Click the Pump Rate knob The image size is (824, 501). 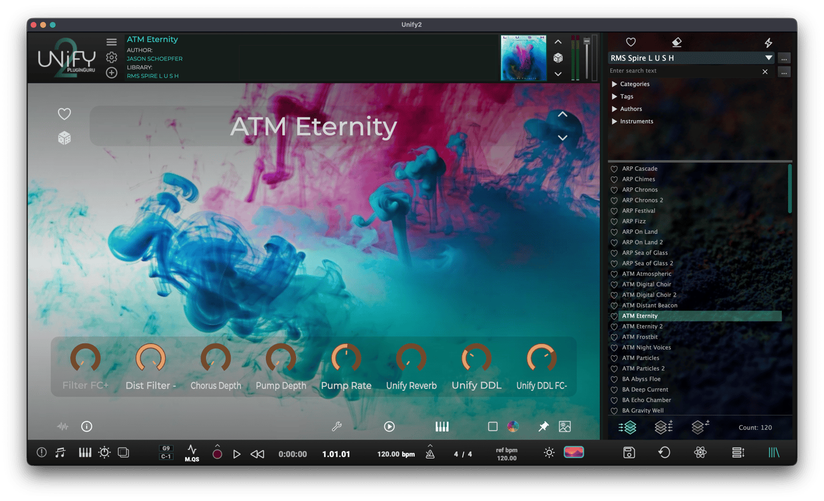[346, 359]
